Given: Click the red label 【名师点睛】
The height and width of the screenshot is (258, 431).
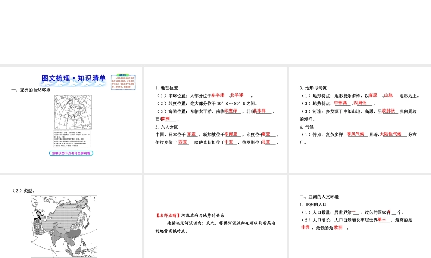Looking at the screenshot, I should click(x=168, y=215).
